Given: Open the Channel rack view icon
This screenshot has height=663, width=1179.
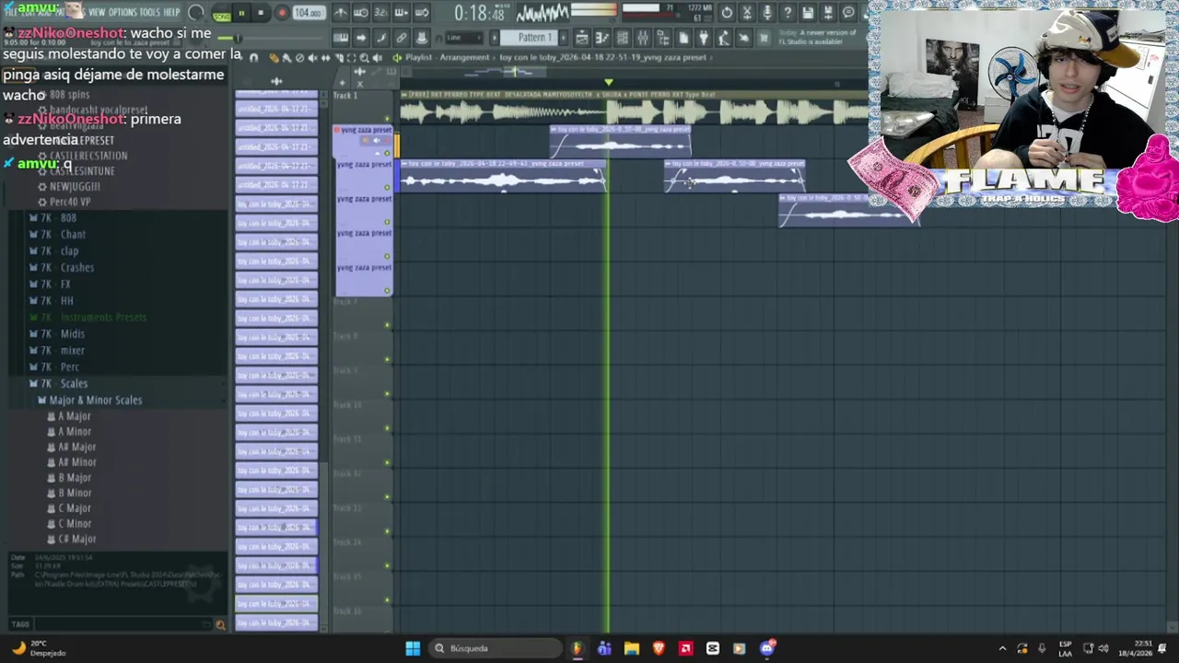Looking at the screenshot, I should coord(622,38).
